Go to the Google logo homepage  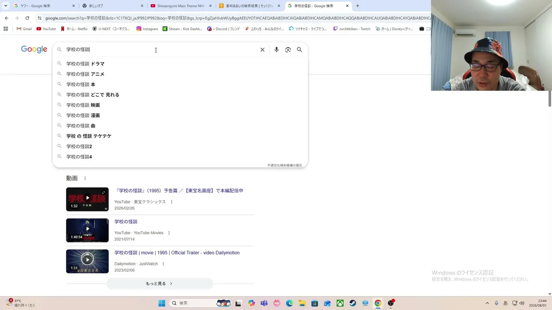point(34,50)
